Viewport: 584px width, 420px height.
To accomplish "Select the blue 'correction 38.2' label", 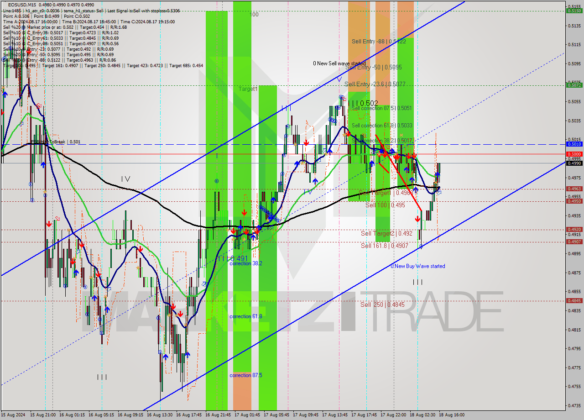I will click(x=246, y=263).
